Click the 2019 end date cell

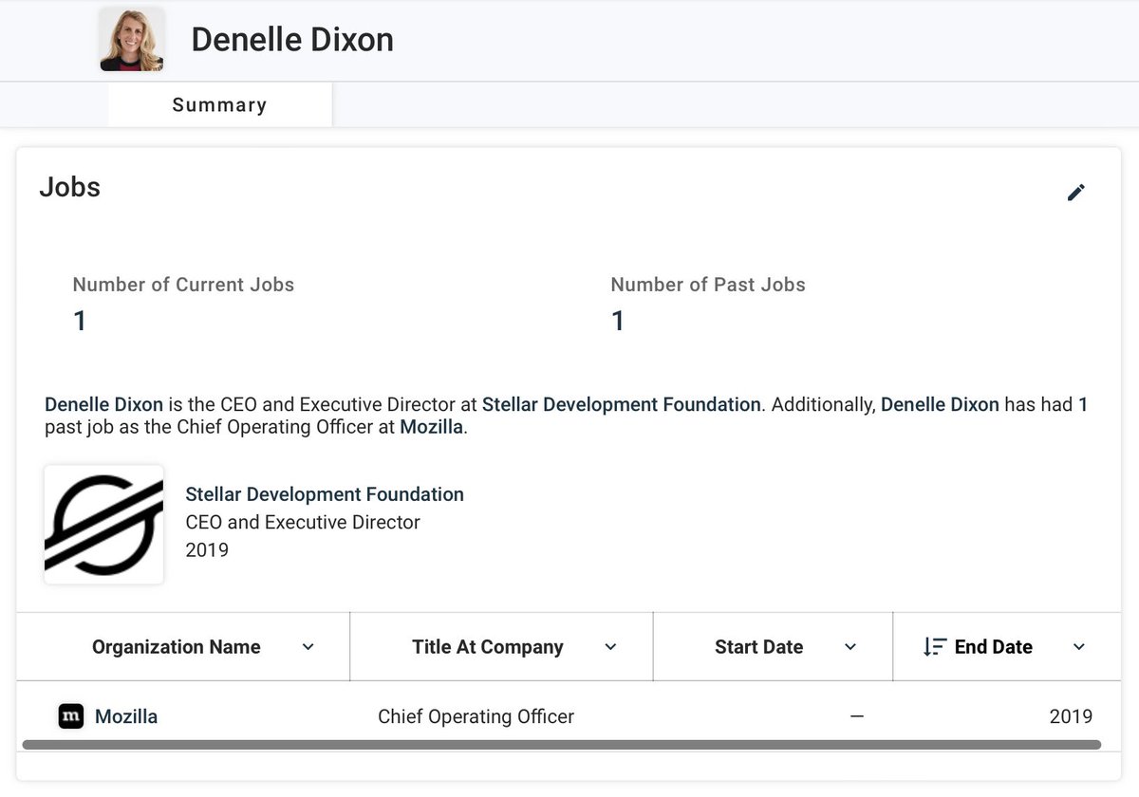click(x=1071, y=716)
